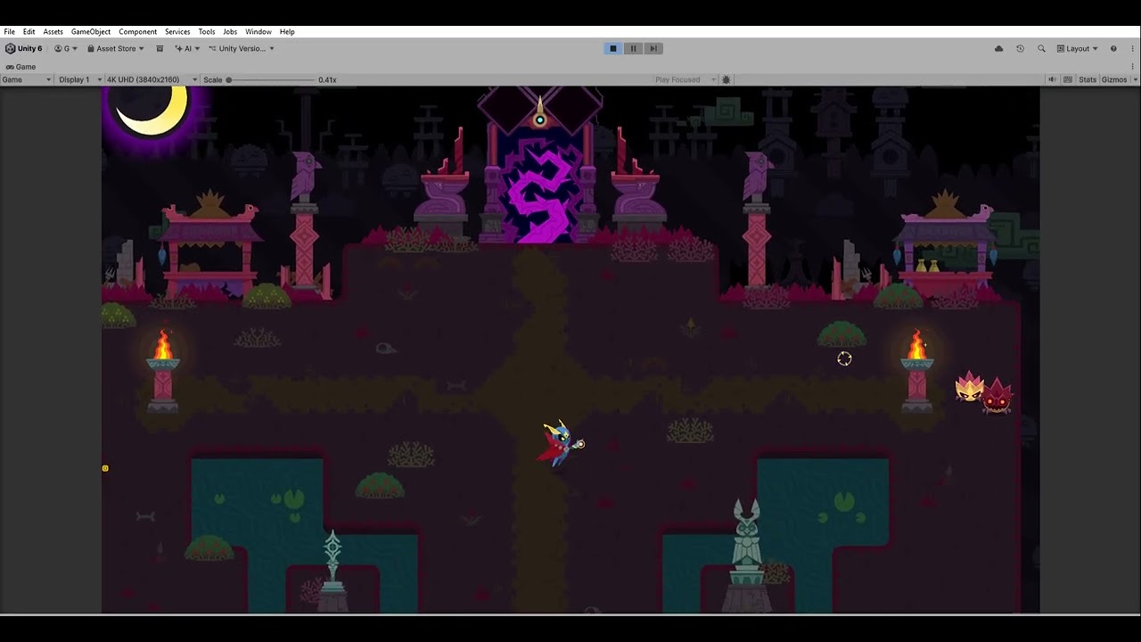Image resolution: width=1141 pixels, height=642 pixels.
Task: Open the Unity Cloud icon
Action: pyautogui.click(x=999, y=49)
